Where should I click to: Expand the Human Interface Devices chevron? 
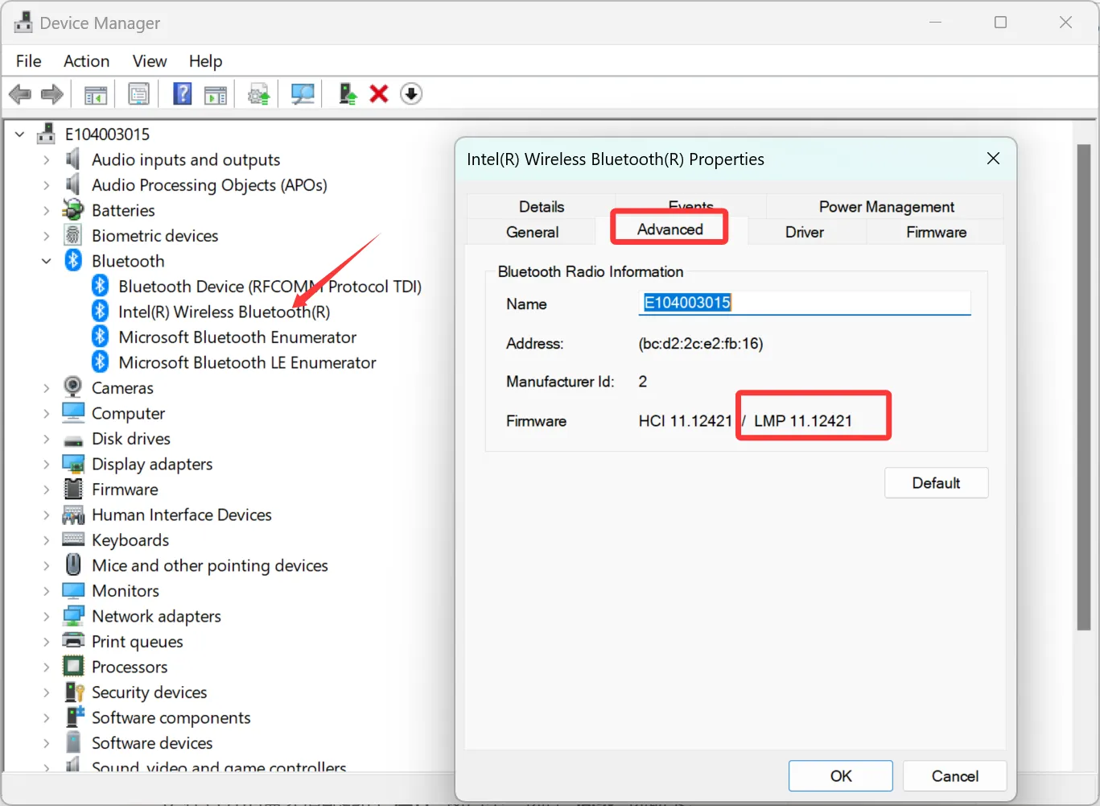[47, 515]
